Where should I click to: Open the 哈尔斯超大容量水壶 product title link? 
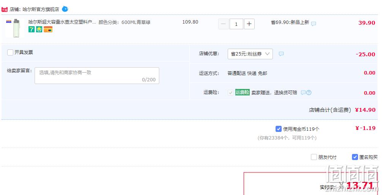[x=62, y=22]
